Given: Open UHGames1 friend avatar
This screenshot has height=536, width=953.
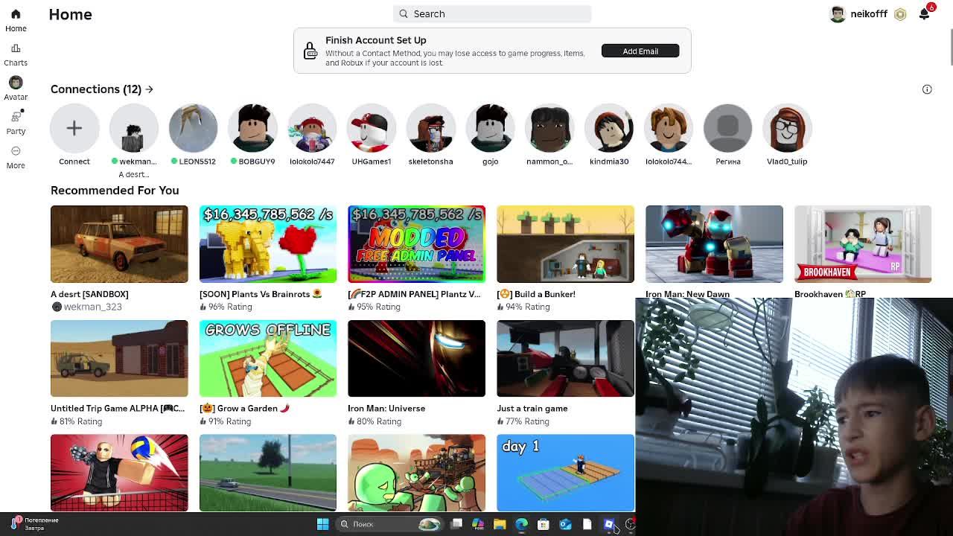Looking at the screenshot, I should pos(372,128).
